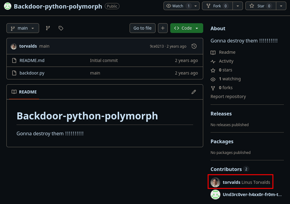Select the README tab
Viewport: 290px width, 204px height.
point(24,92)
